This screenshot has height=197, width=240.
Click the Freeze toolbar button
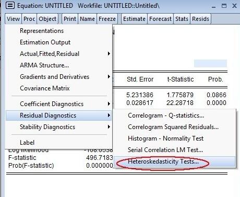click(x=107, y=19)
